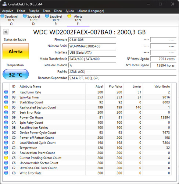
Task: Click the blue status icon for Spin Retry Count
Action: tap(6, 122)
